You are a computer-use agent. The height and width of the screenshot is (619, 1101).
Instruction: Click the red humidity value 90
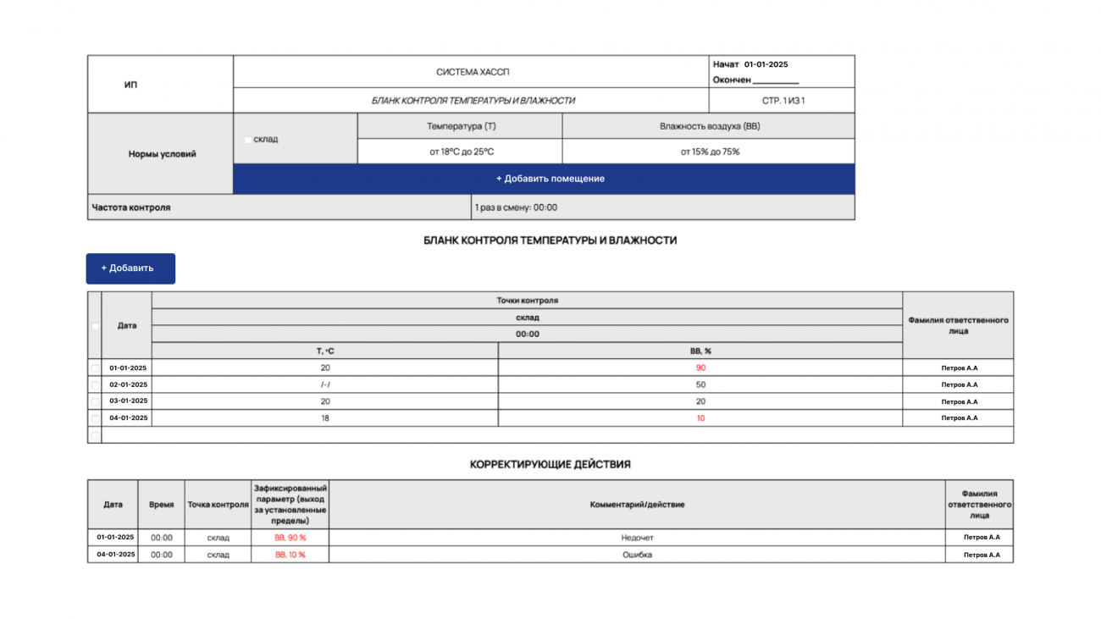coord(700,368)
